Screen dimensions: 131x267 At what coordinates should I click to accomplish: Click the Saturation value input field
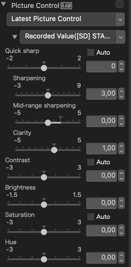tap(102, 230)
